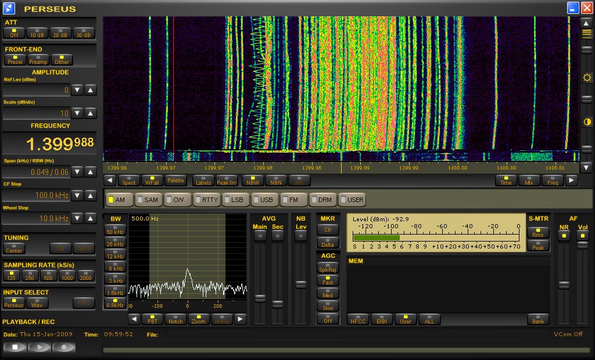595x360 pixels.
Task: Switch to AM demodulation mode
Action: 120,200
